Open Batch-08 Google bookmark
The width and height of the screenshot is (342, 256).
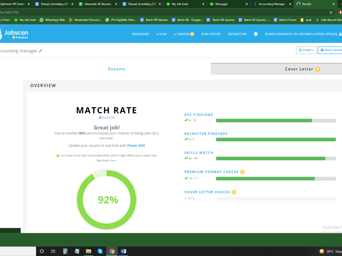187,20
